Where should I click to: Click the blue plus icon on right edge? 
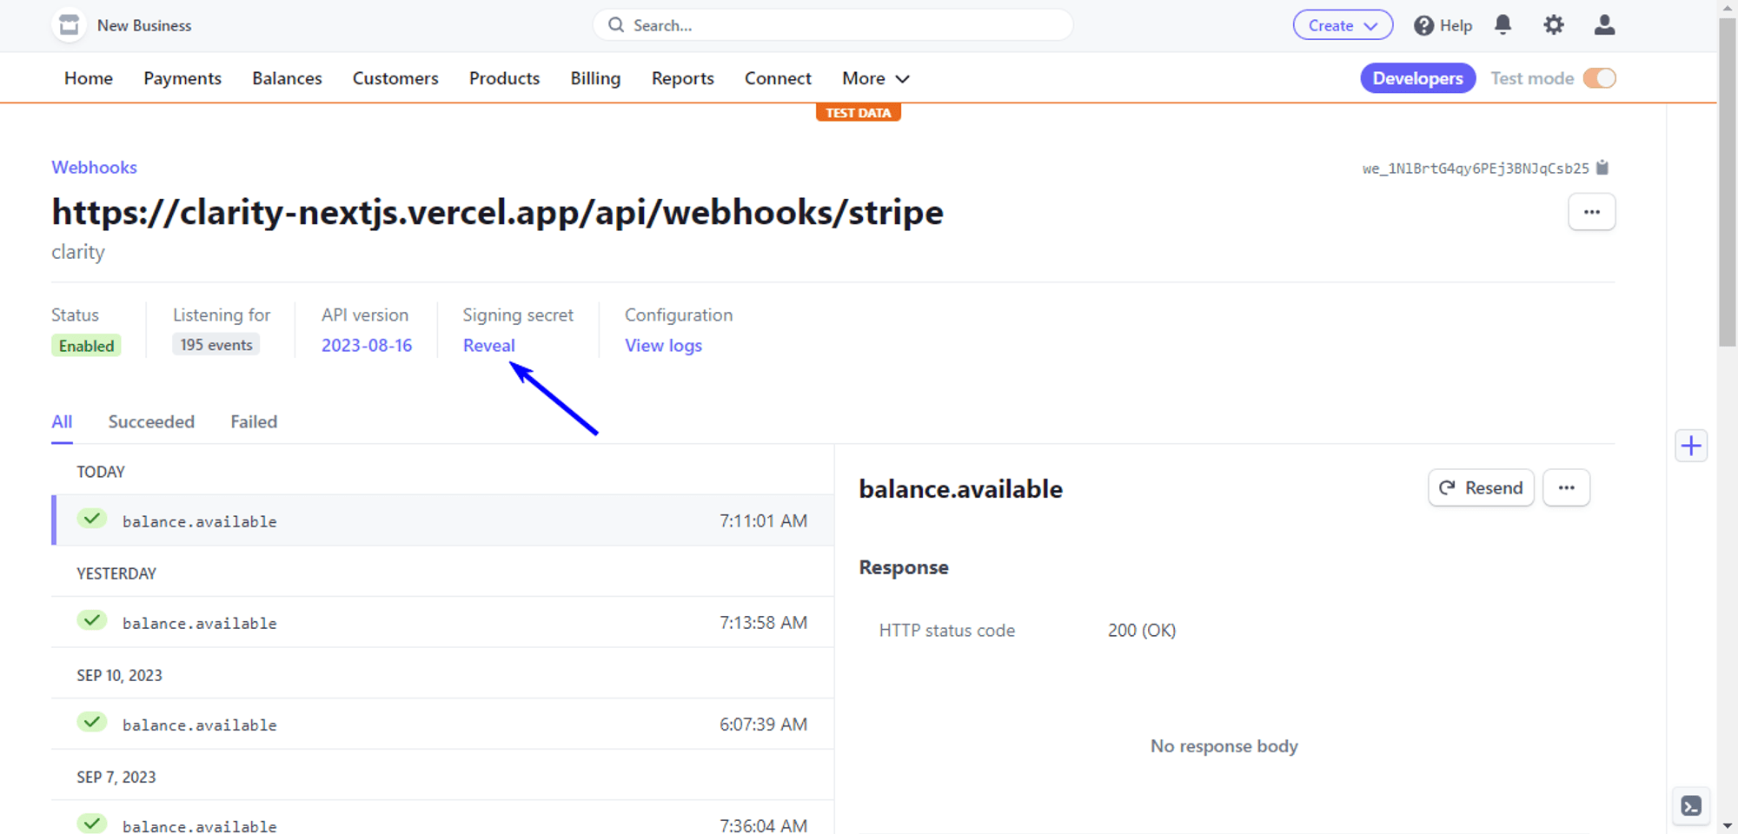[1690, 447]
